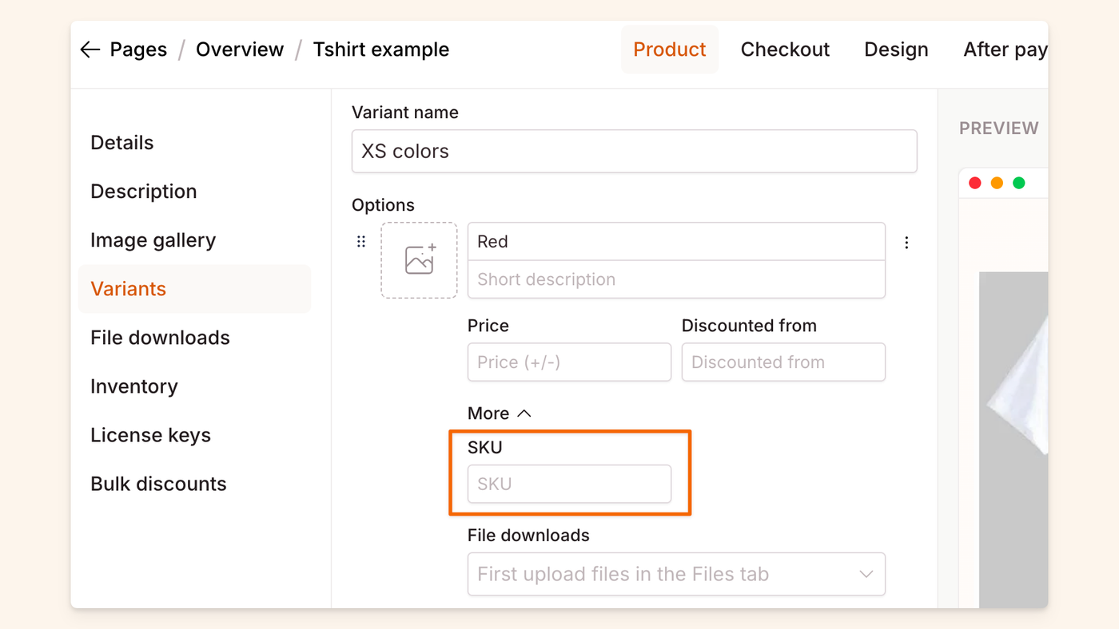Screen dimensions: 1119x629
Task: Add image to the Red option
Action: [x=419, y=260]
